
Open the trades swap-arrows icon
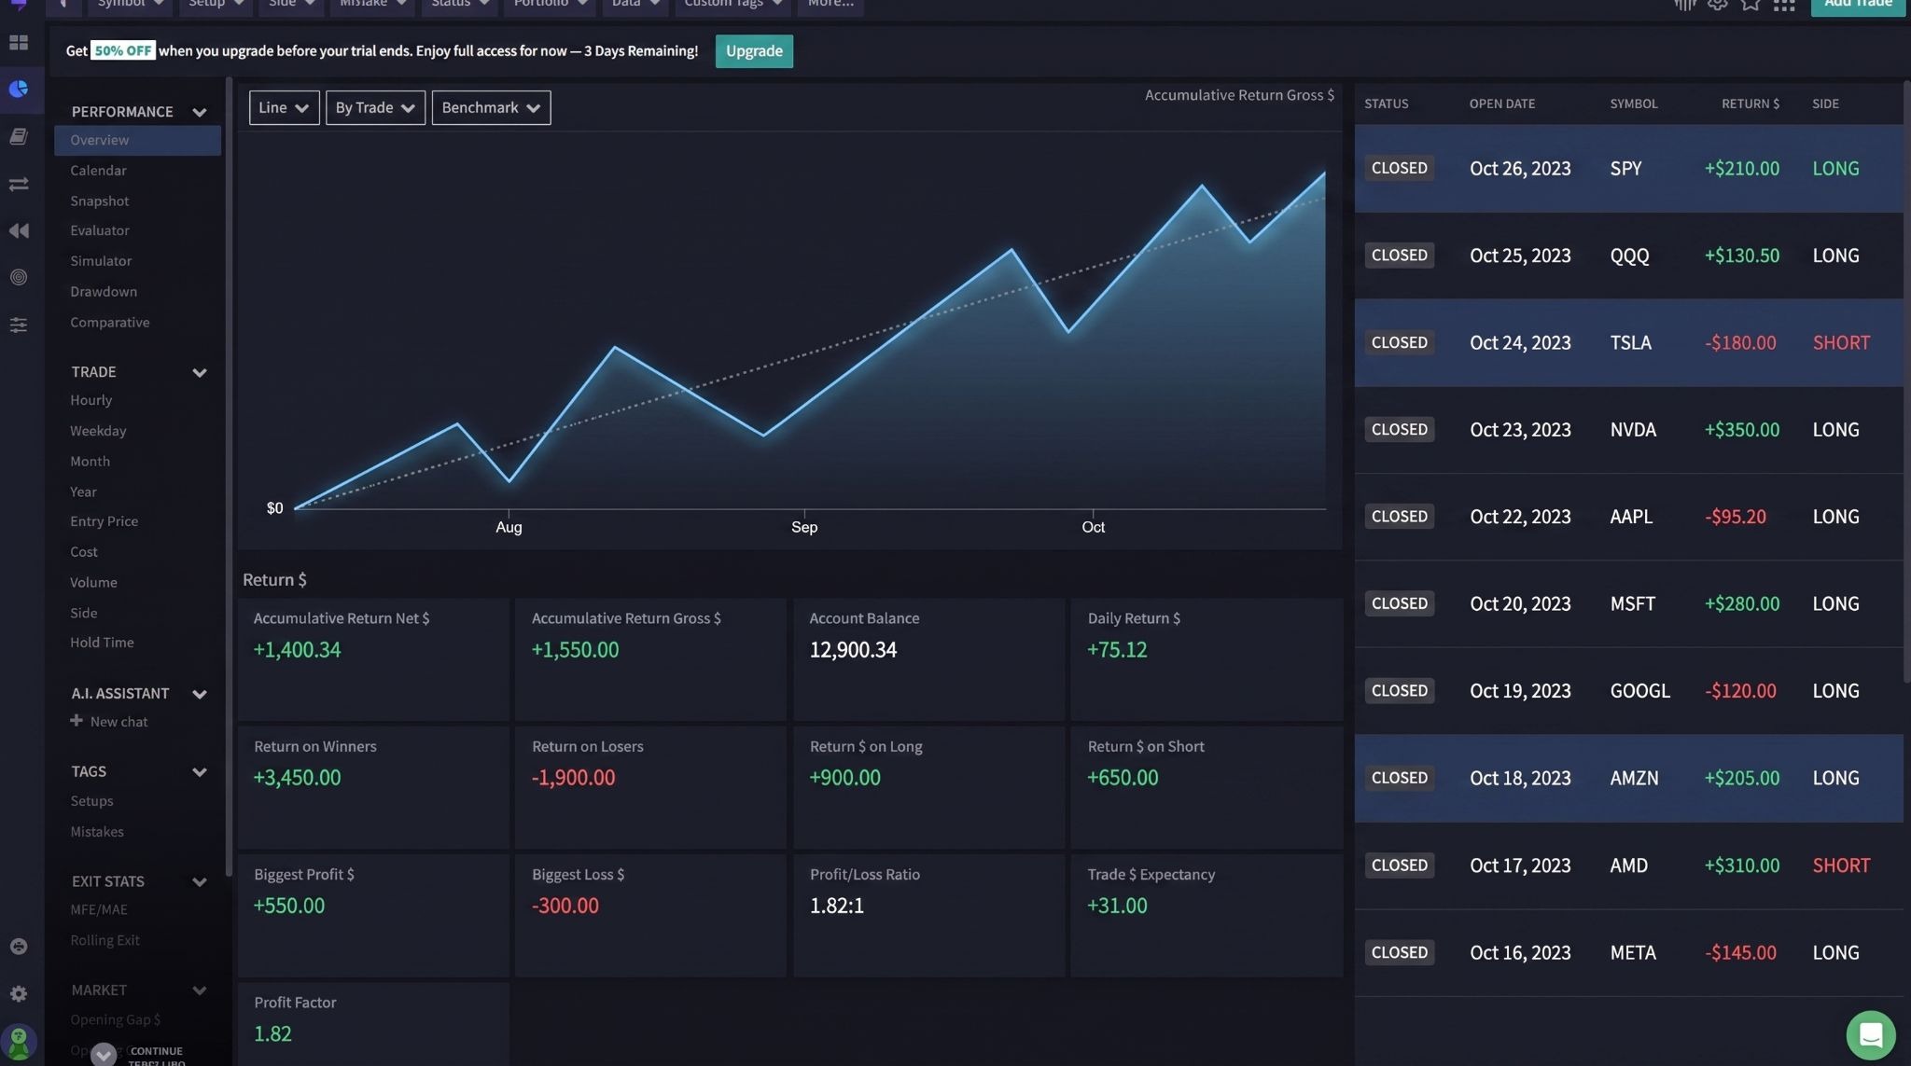click(18, 184)
